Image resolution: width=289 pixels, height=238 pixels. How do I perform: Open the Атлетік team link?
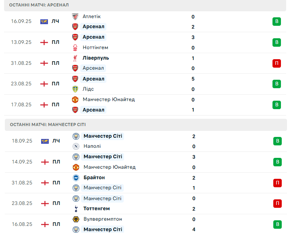click(91, 17)
